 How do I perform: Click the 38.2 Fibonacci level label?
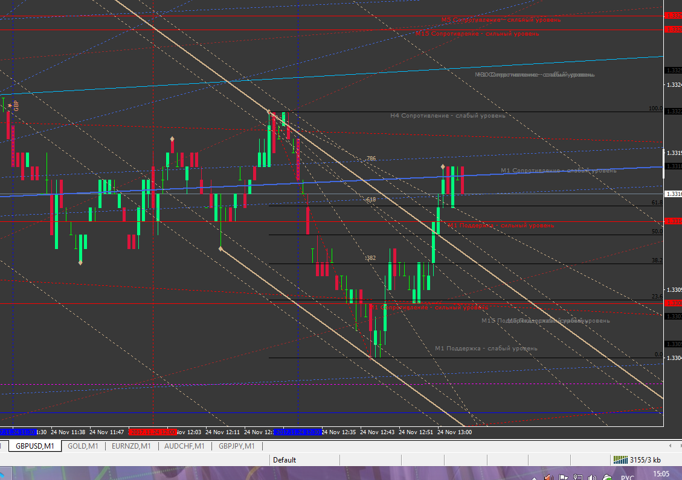coord(657,261)
